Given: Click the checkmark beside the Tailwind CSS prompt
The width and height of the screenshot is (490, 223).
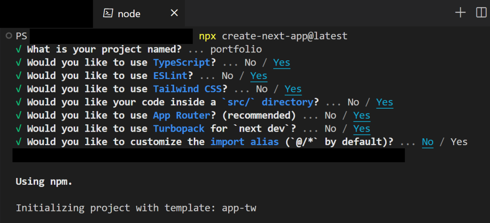Looking at the screenshot, I should click(x=19, y=89).
